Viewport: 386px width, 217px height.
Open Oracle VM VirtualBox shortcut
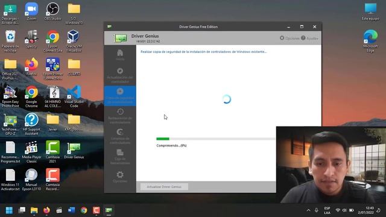coord(74,42)
